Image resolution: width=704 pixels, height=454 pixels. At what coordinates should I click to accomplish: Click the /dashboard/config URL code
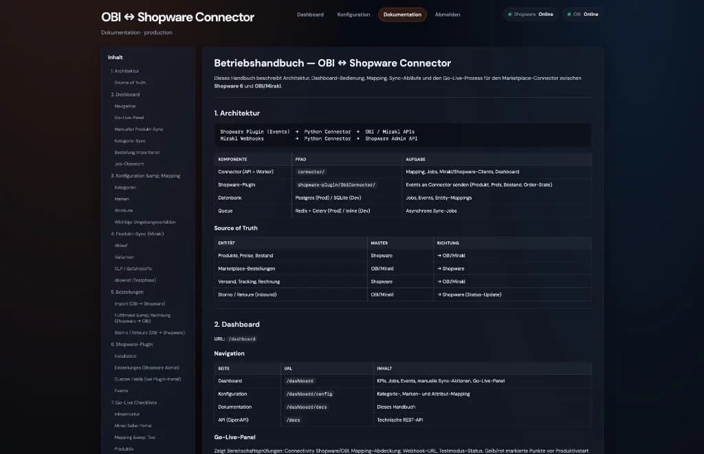tap(309, 394)
